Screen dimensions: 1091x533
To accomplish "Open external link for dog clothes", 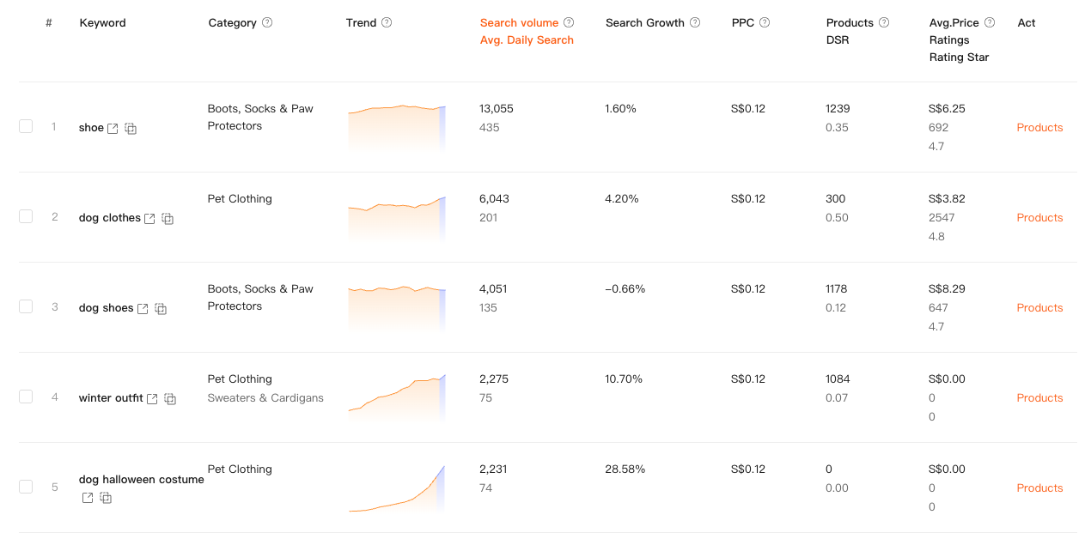I will (x=149, y=218).
